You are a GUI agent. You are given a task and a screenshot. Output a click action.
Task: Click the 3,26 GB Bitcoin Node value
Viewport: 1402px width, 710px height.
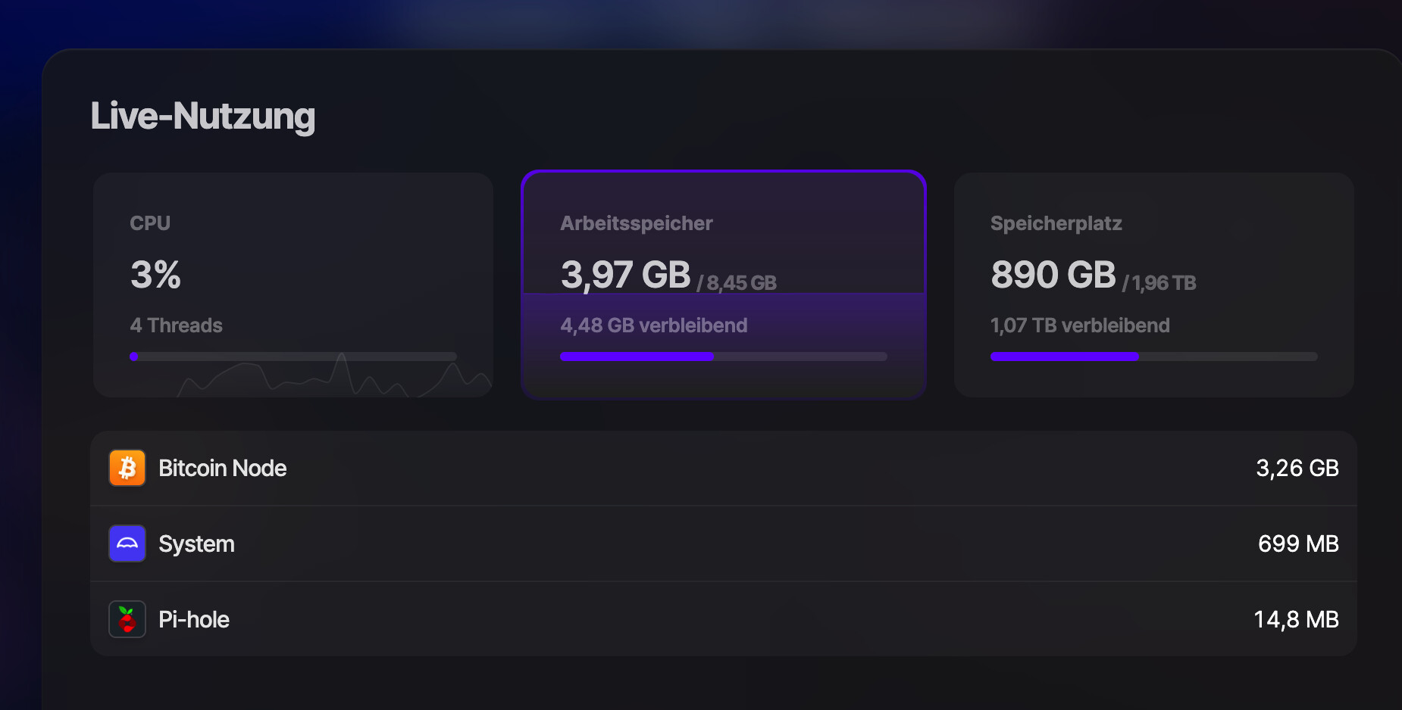pyautogui.click(x=1297, y=469)
